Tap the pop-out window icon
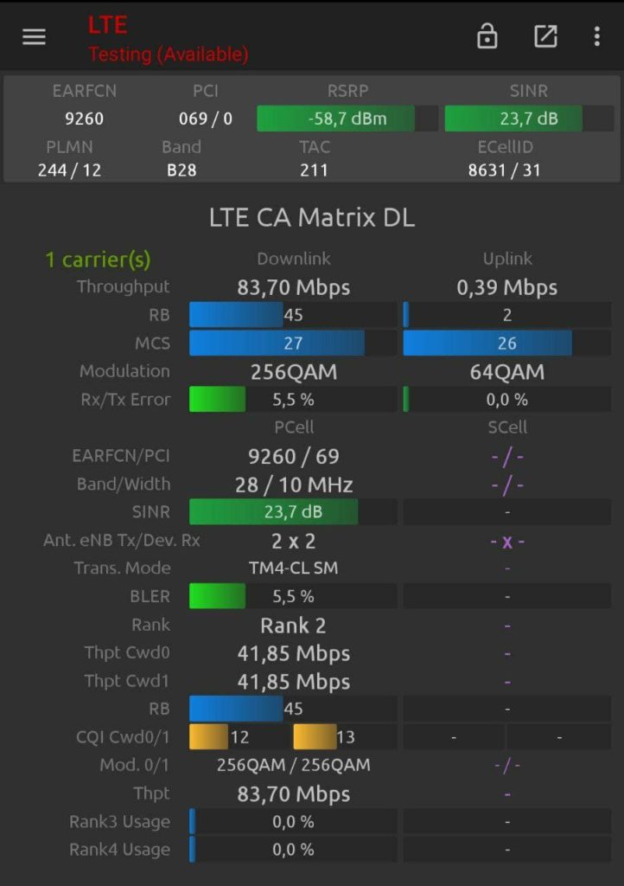The height and width of the screenshot is (886, 624). pos(545,36)
